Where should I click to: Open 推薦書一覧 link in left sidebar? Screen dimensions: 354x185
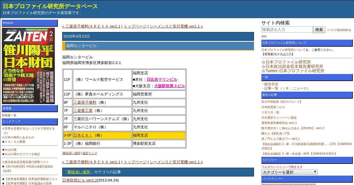click(x=9, y=115)
